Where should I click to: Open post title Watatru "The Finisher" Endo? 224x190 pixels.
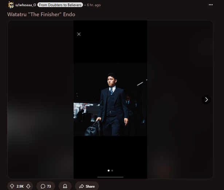point(41,14)
